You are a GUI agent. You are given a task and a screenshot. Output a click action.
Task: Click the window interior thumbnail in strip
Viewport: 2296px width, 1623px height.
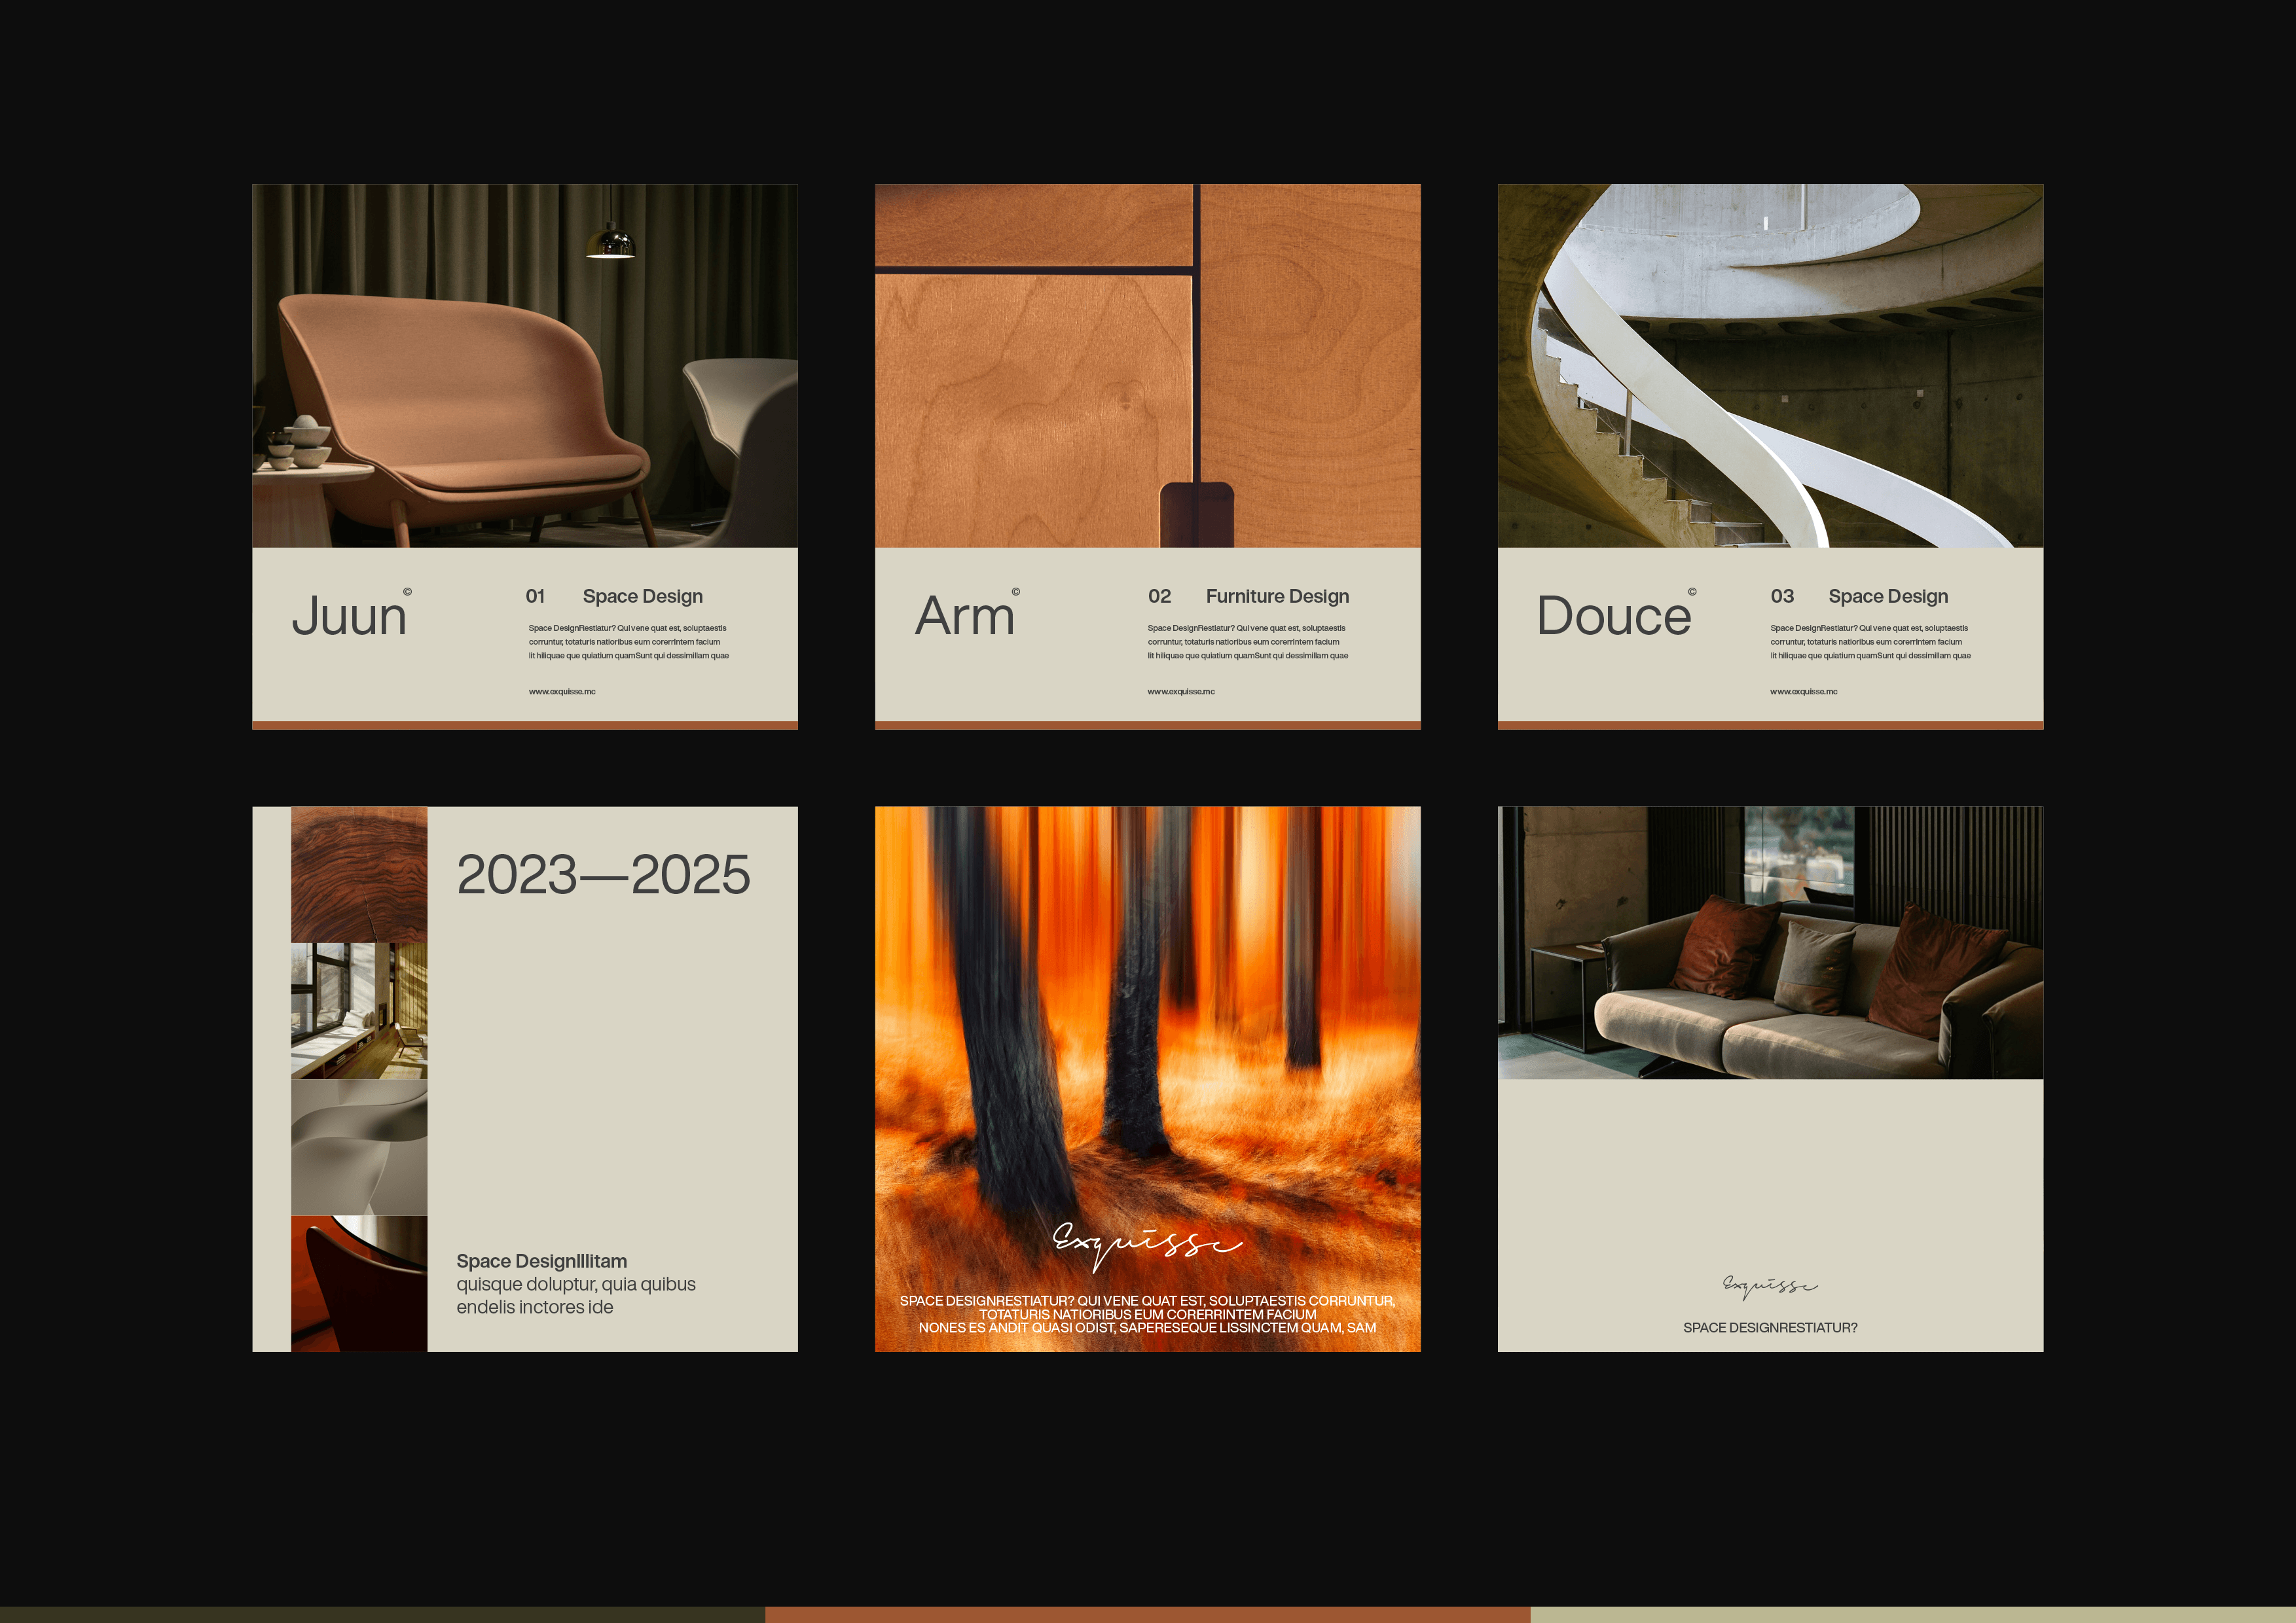(x=359, y=1010)
